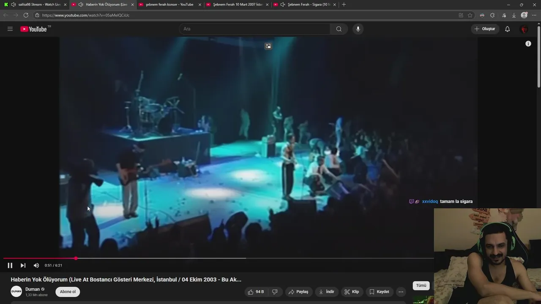Start voice search with microphone icon
The height and width of the screenshot is (304, 541).
[x=358, y=29]
